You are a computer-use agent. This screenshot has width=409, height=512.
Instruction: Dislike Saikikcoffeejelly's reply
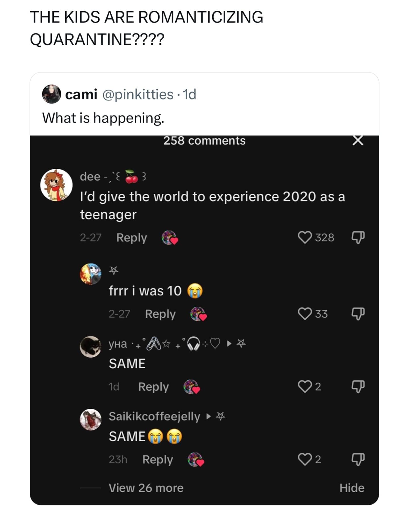(x=358, y=459)
